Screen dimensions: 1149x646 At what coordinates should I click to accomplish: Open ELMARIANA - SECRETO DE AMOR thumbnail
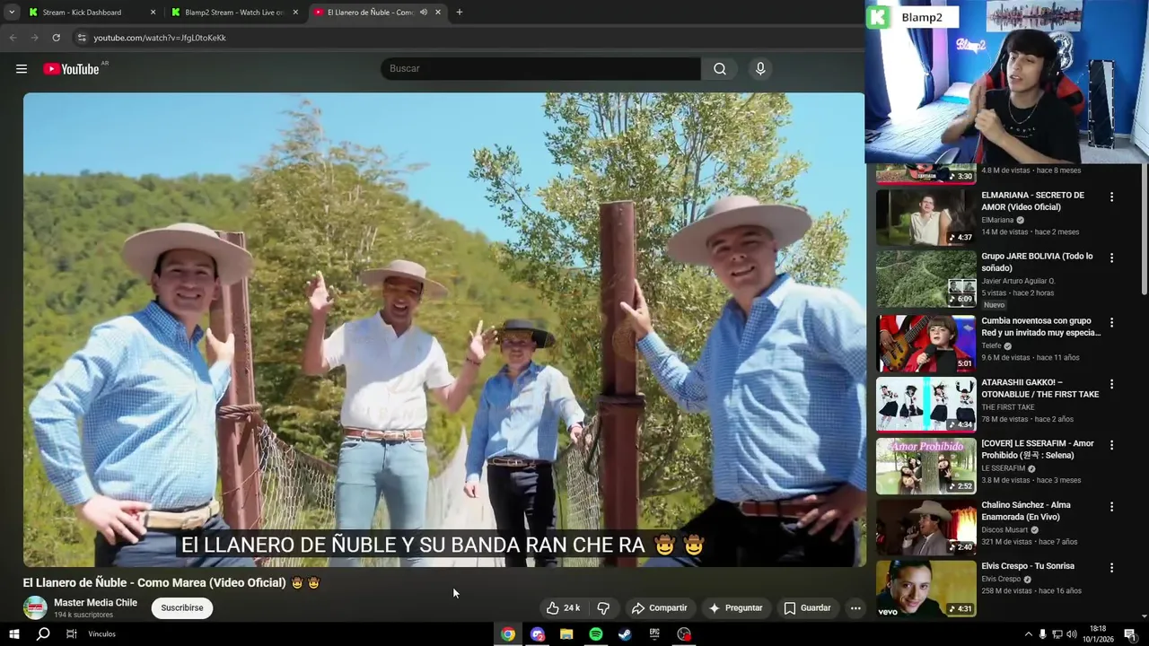(x=926, y=216)
